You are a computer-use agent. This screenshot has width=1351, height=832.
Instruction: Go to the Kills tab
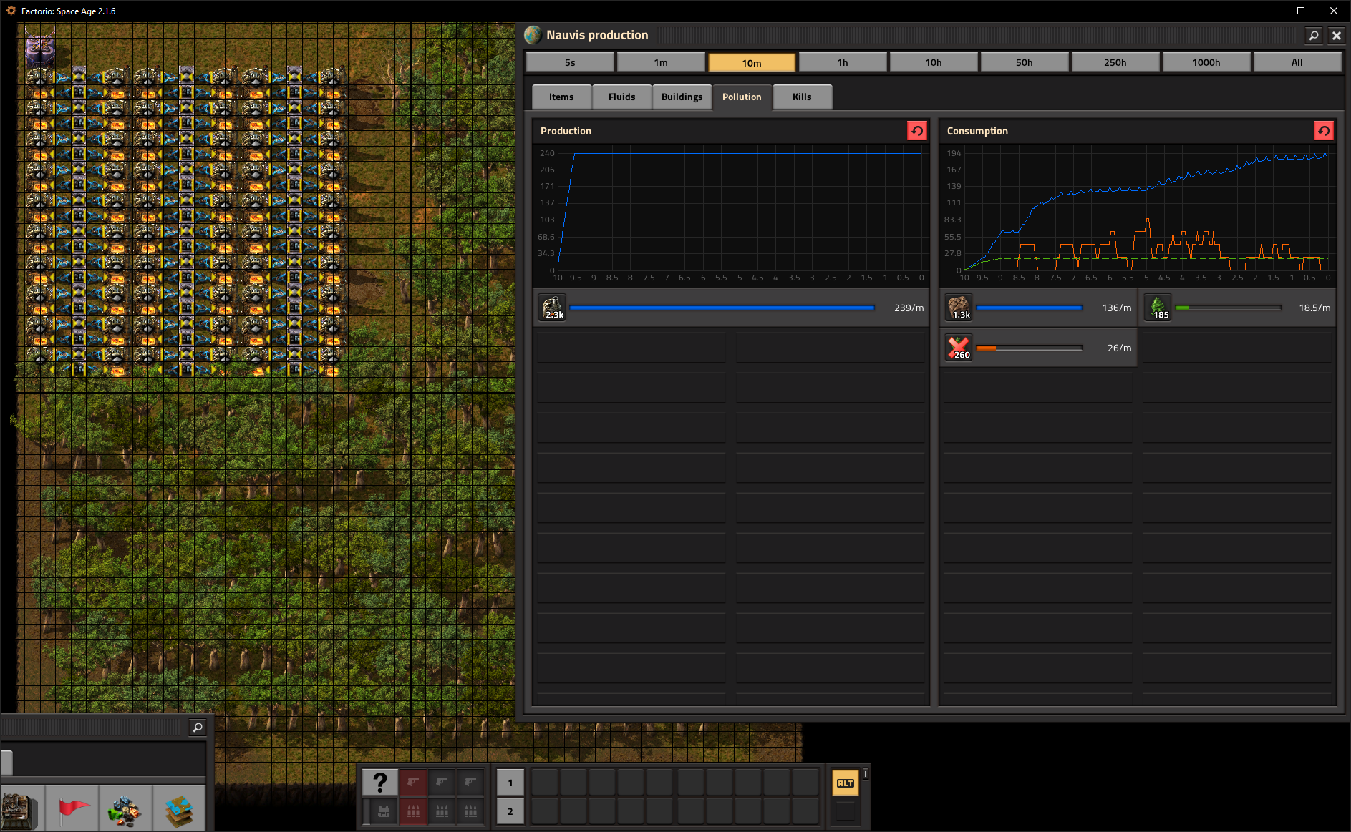tap(803, 97)
